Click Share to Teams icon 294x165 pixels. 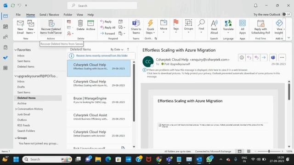(x=136, y=27)
